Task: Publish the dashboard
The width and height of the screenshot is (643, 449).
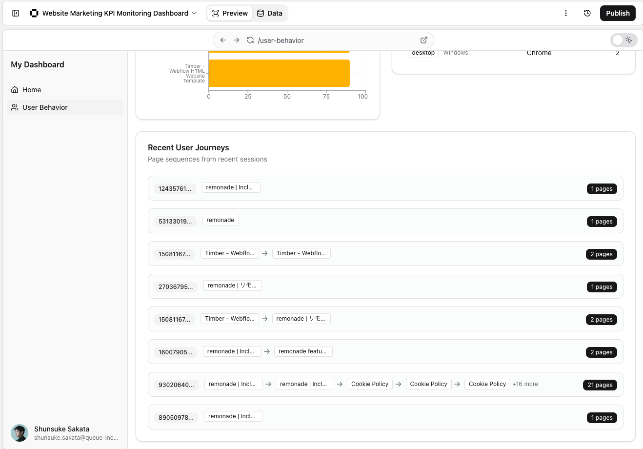Action: [x=618, y=13]
